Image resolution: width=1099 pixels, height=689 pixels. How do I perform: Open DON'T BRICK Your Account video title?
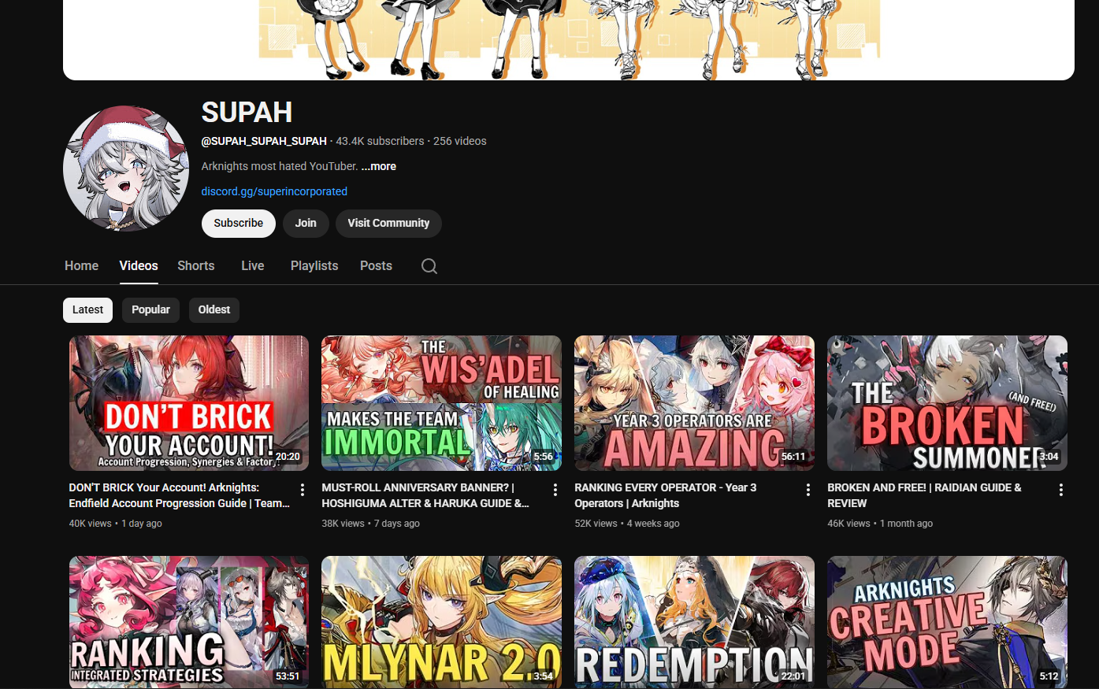[180, 495]
